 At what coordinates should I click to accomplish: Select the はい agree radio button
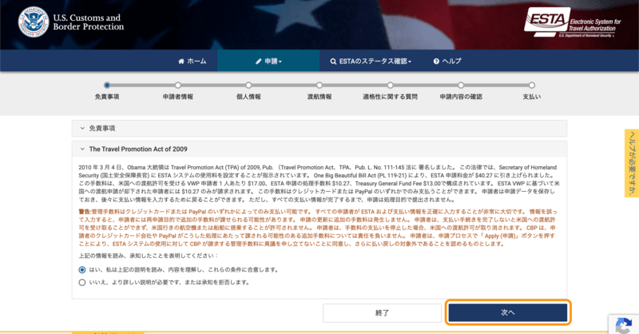click(x=82, y=269)
